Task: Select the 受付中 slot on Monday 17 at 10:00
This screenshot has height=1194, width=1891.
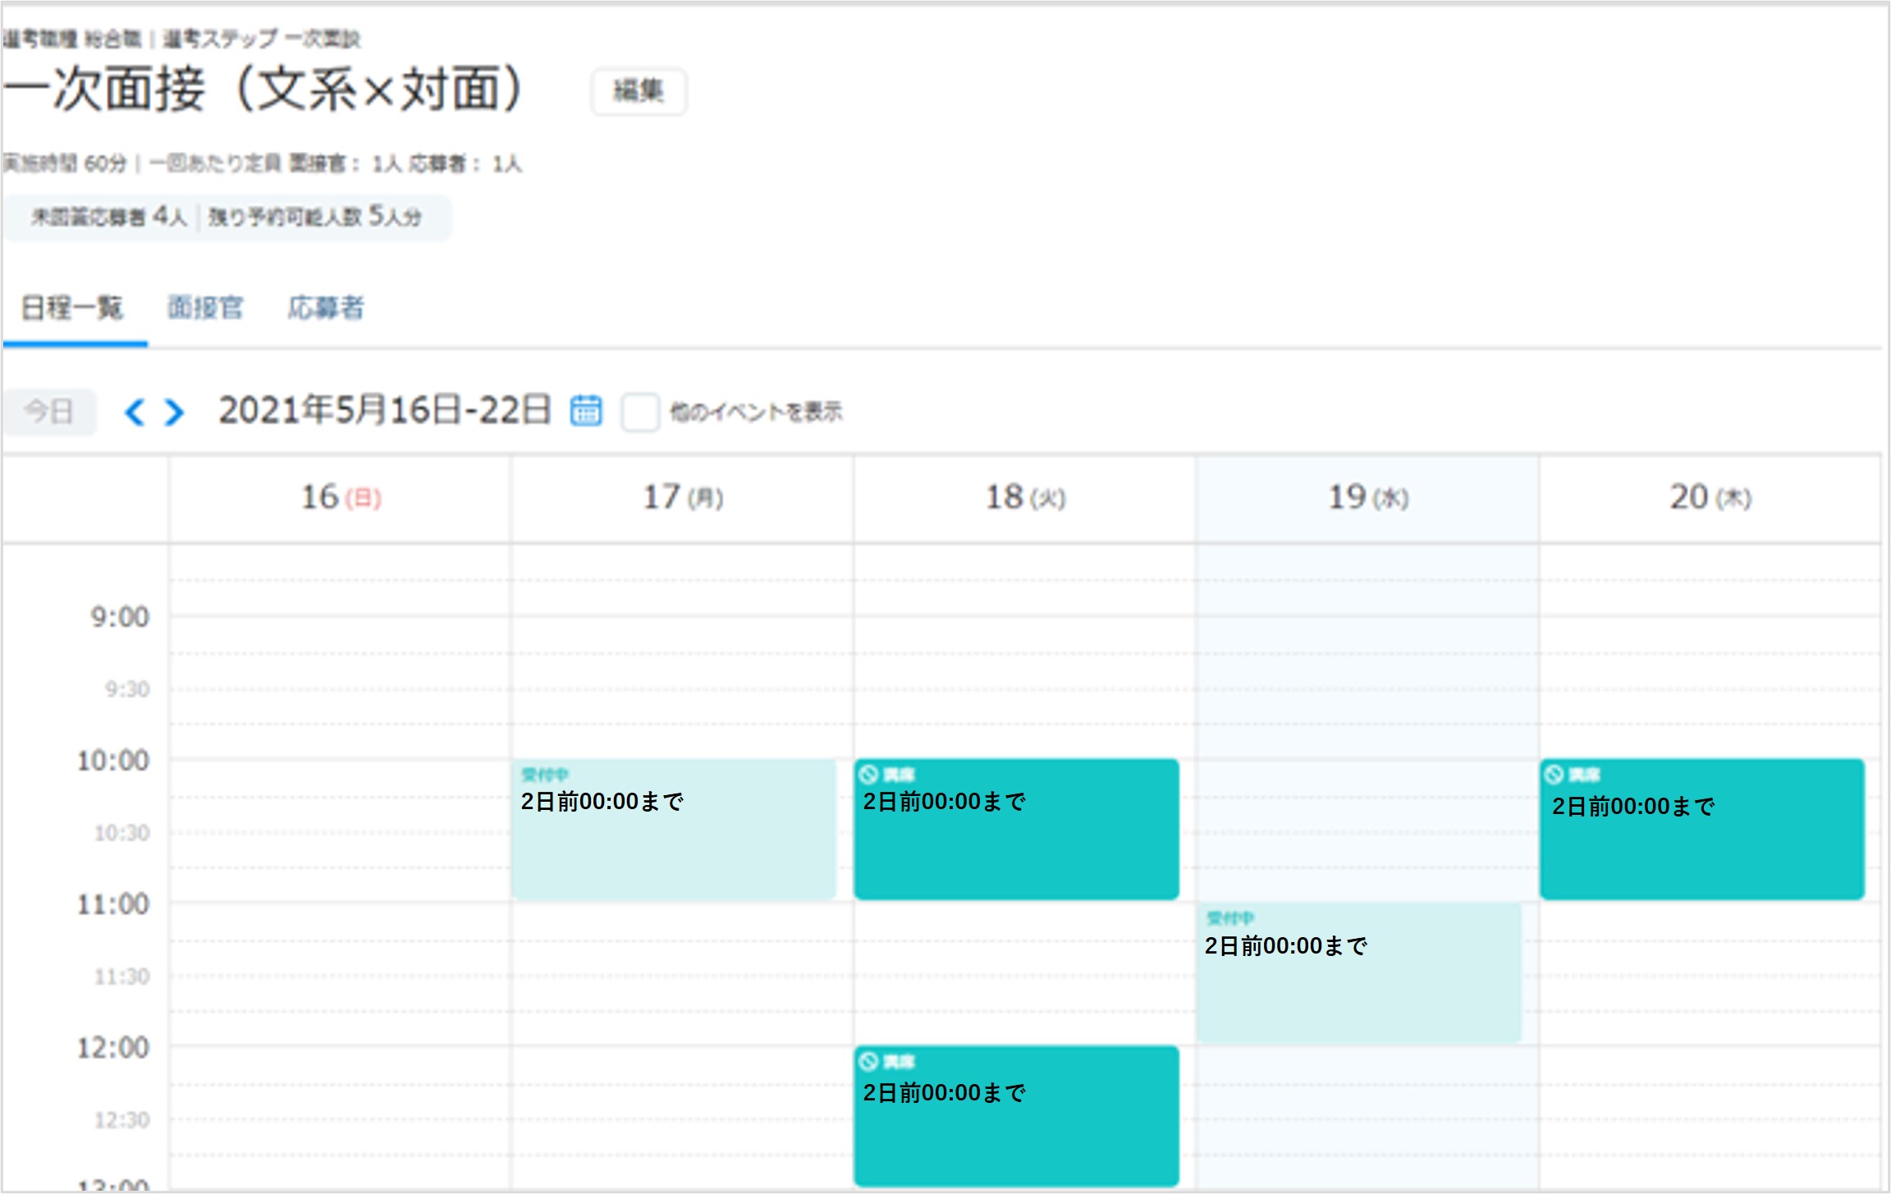Action: tap(673, 829)
